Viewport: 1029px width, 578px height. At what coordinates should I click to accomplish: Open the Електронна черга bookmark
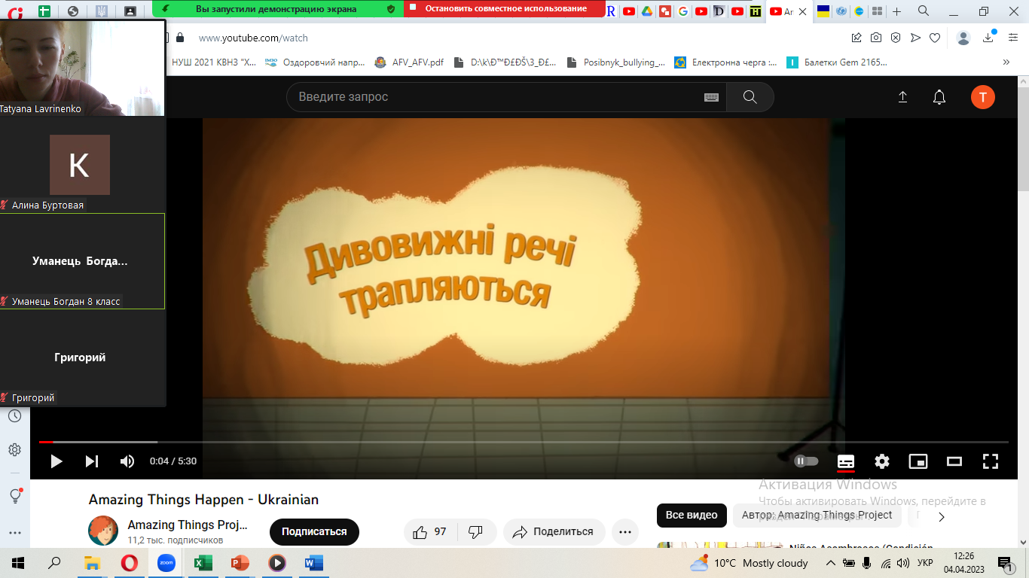726,62
